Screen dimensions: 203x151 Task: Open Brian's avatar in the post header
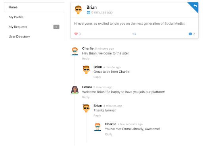pos(78,10)
